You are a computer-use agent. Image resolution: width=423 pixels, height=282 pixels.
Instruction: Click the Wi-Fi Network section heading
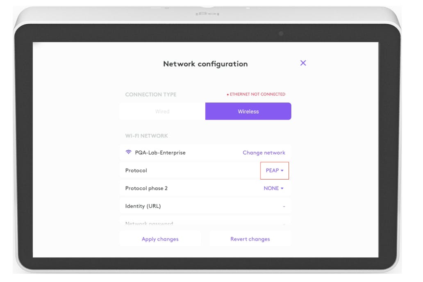coord(147,136)
